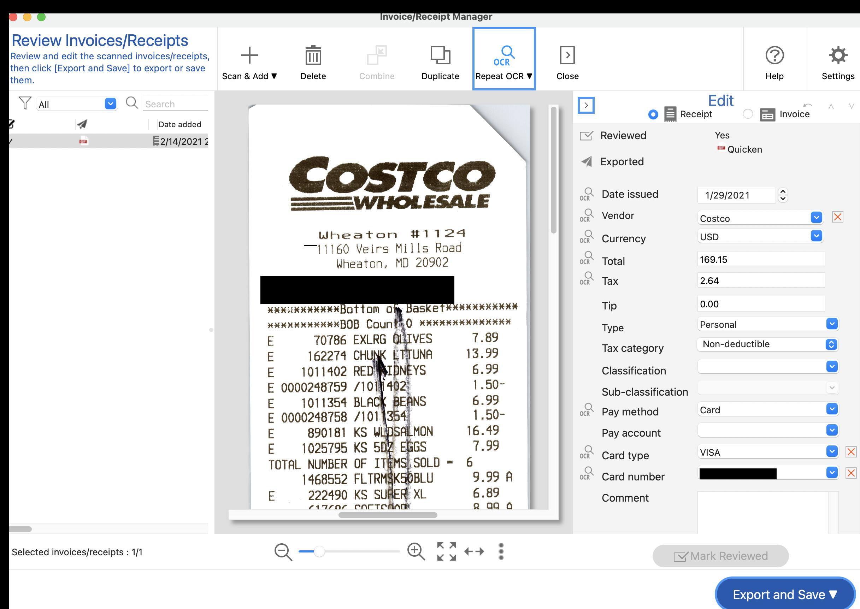Open the Export and Save menu
The width and height of the screenshot is (860, 609).
785,595
